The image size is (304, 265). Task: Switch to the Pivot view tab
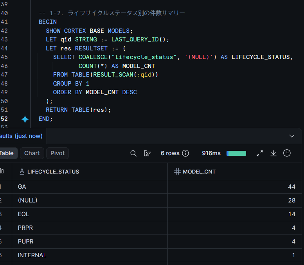click(58, 153)
